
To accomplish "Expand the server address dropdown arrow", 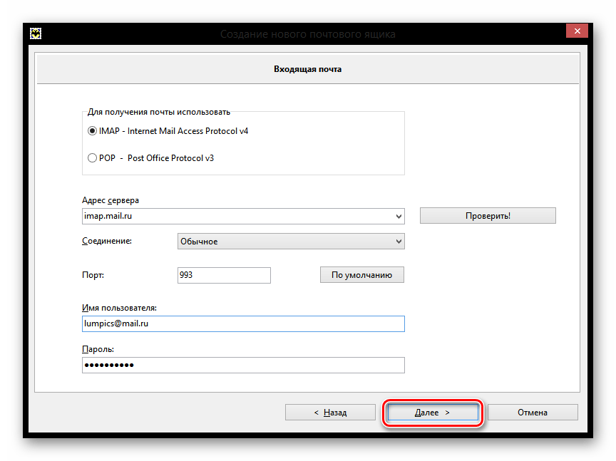I will coord(399,216).
